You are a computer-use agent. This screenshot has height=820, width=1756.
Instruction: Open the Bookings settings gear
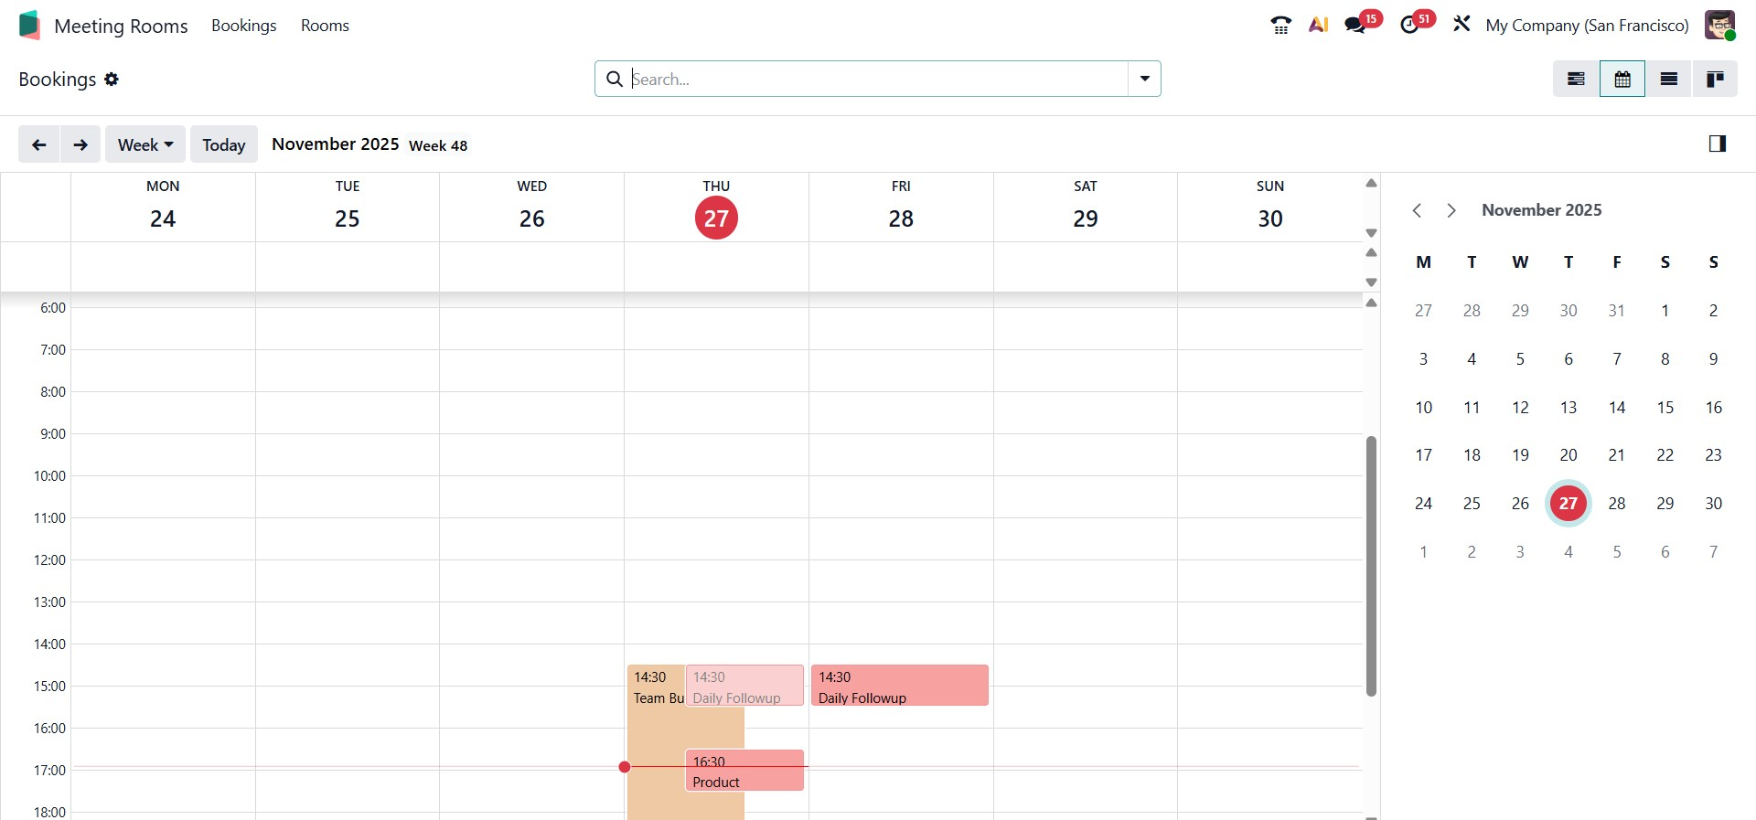coord(112,80)
